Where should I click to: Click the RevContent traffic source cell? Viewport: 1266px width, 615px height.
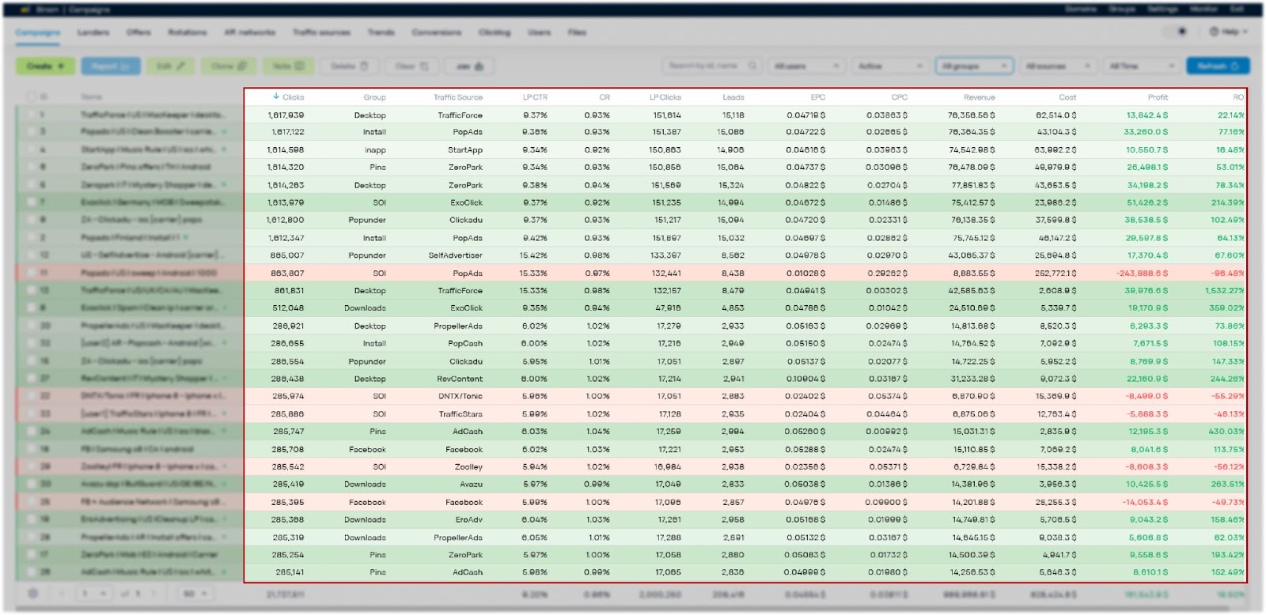tap(460, 379)
